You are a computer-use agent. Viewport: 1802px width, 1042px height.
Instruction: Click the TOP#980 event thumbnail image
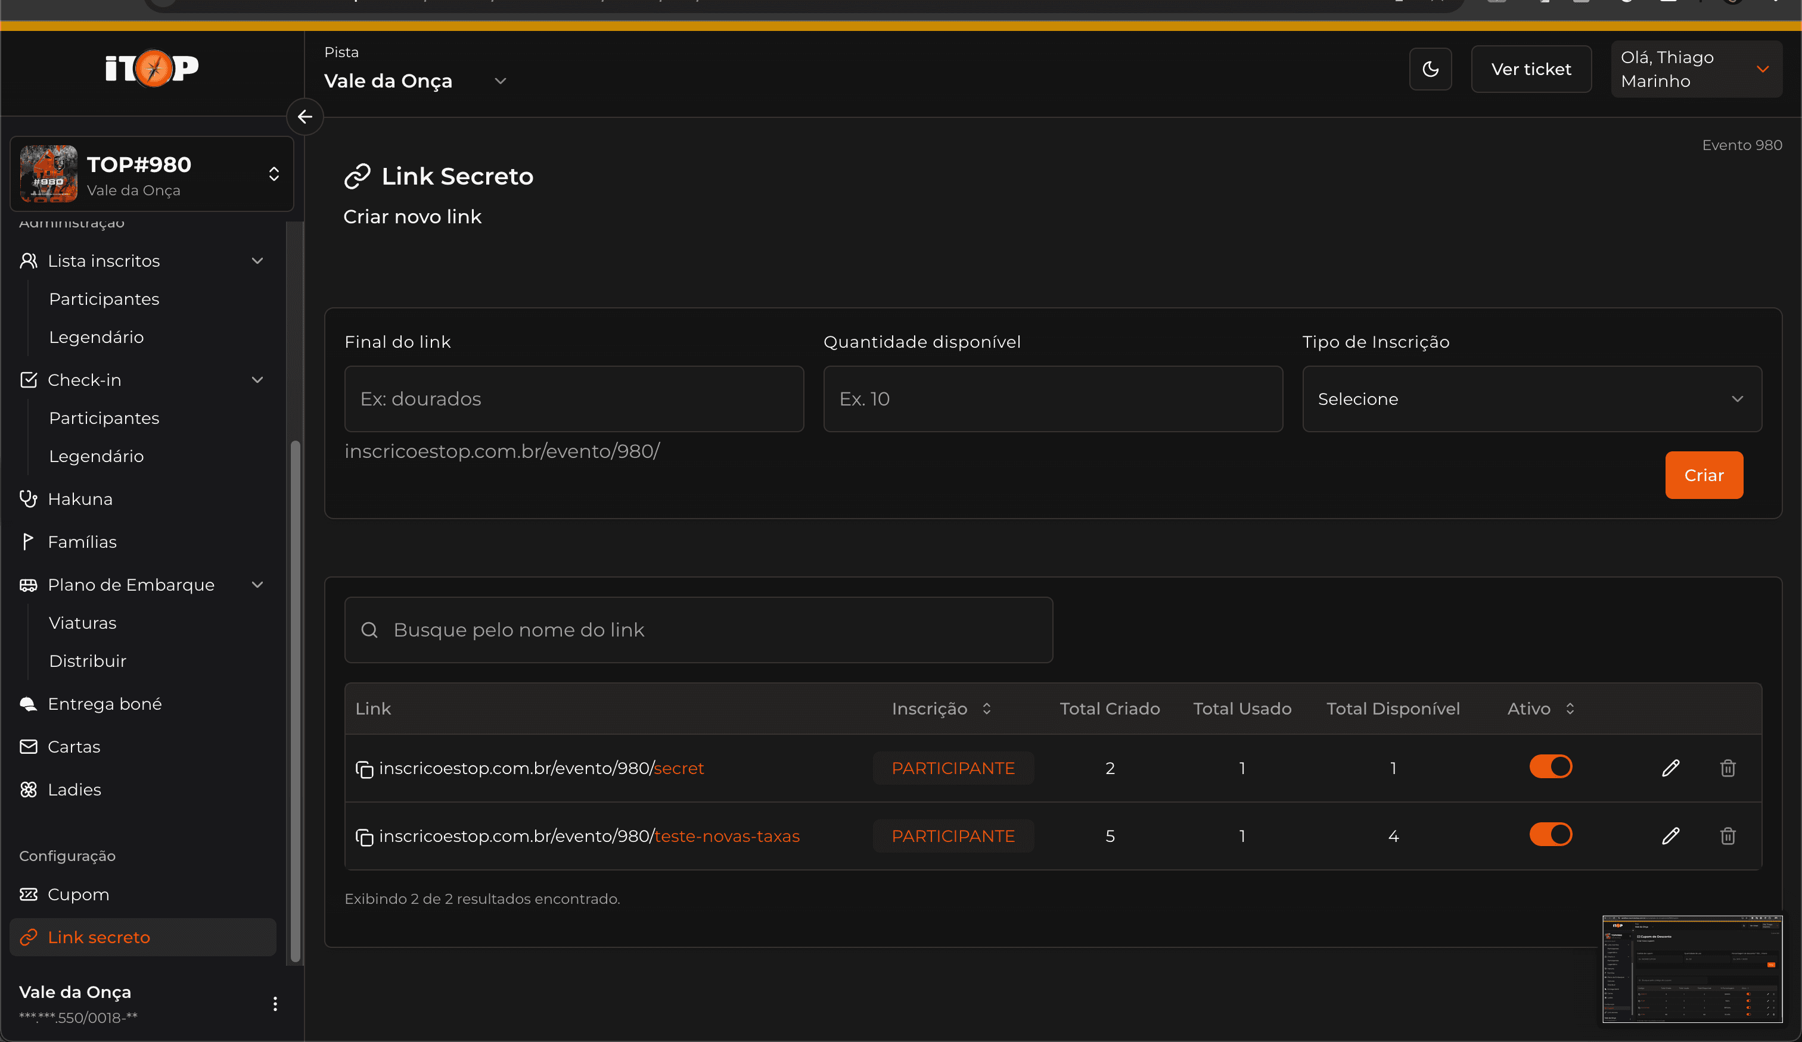(x=49, y=174)
